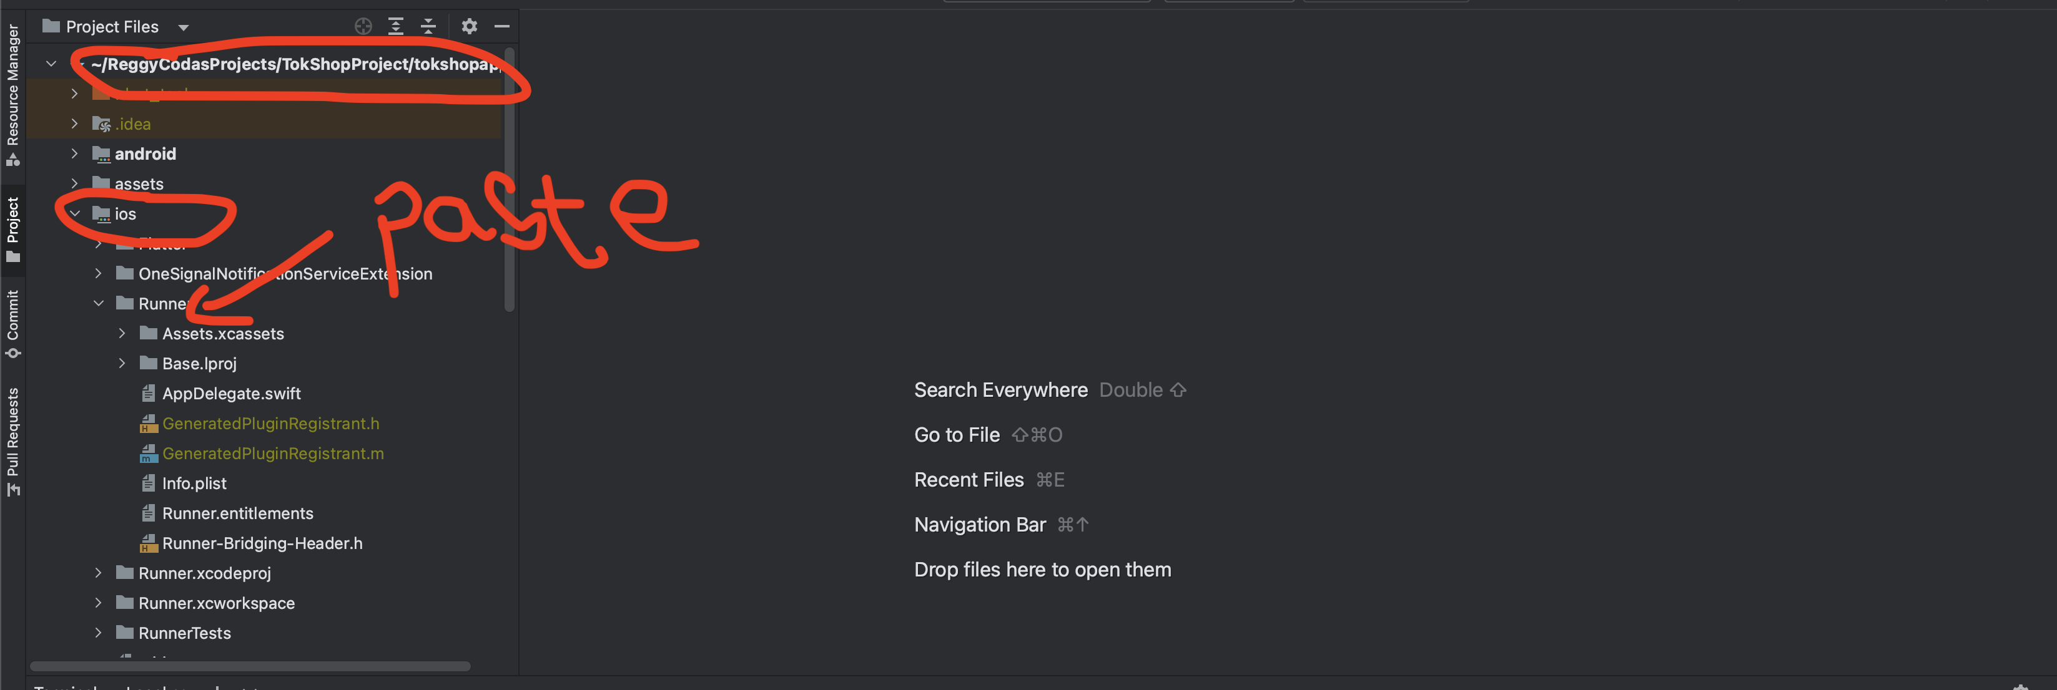The width and height of the screenshot is (2057, 690).
Task: Expand the Runner.xcworkspace folder
Action: [x=98, y=603]
